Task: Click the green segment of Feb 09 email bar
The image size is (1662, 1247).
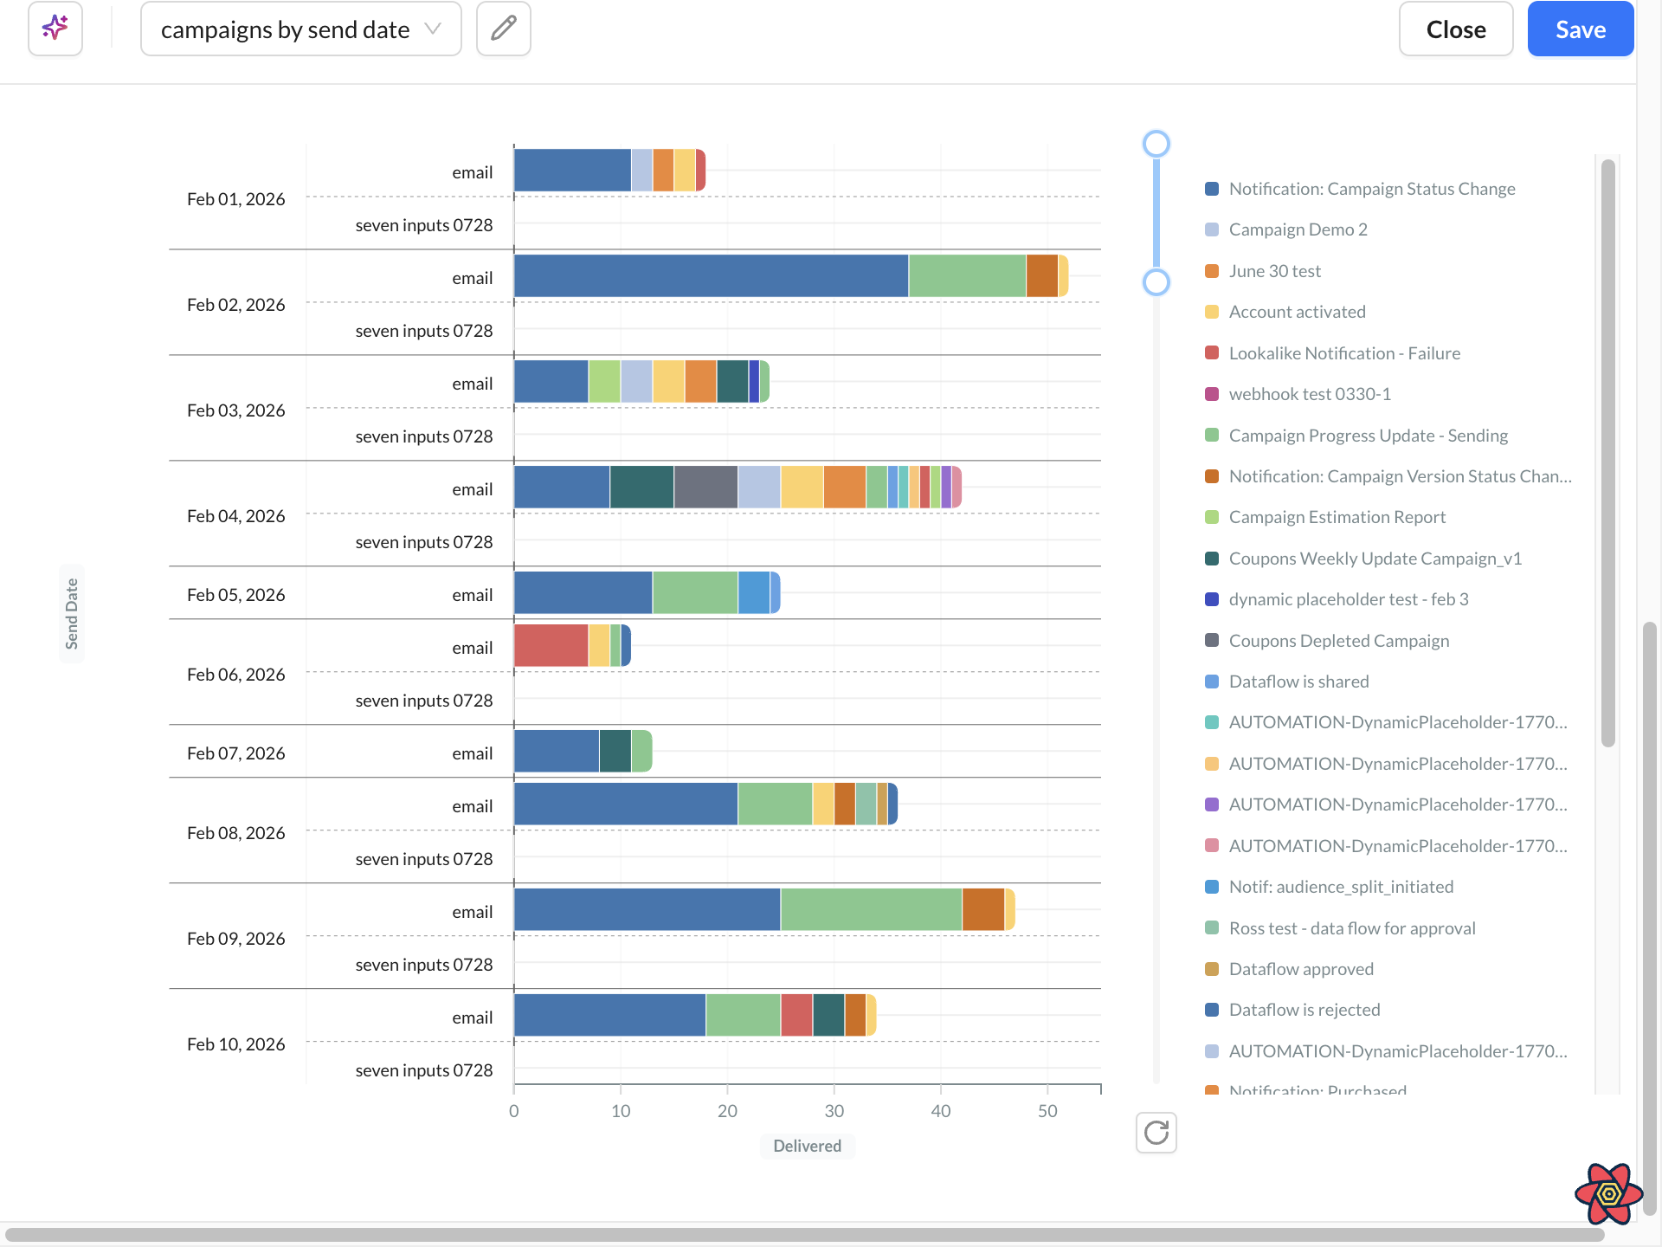Action: 871,910
